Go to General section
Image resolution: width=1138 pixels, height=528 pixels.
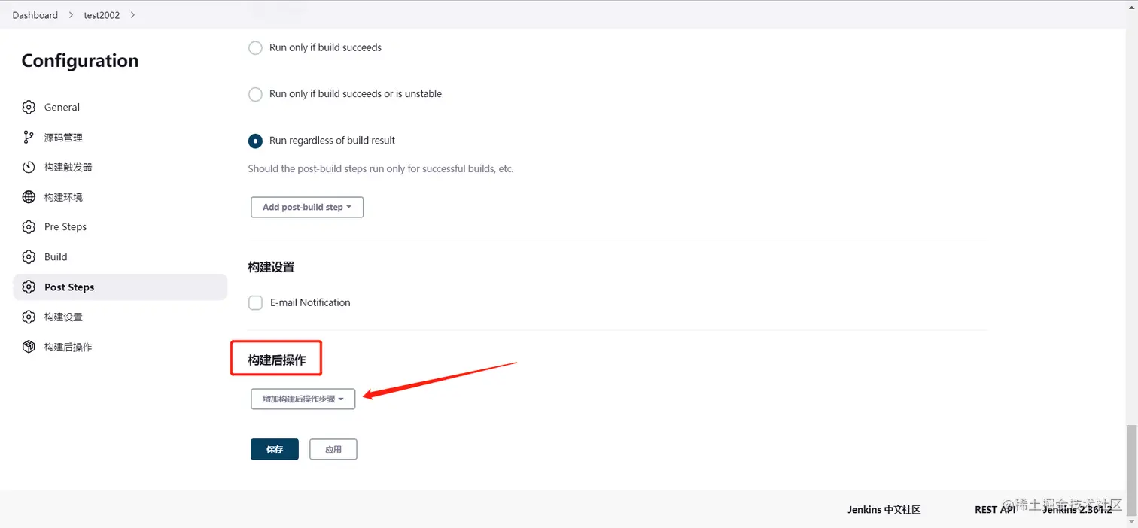tap(120, 107)
